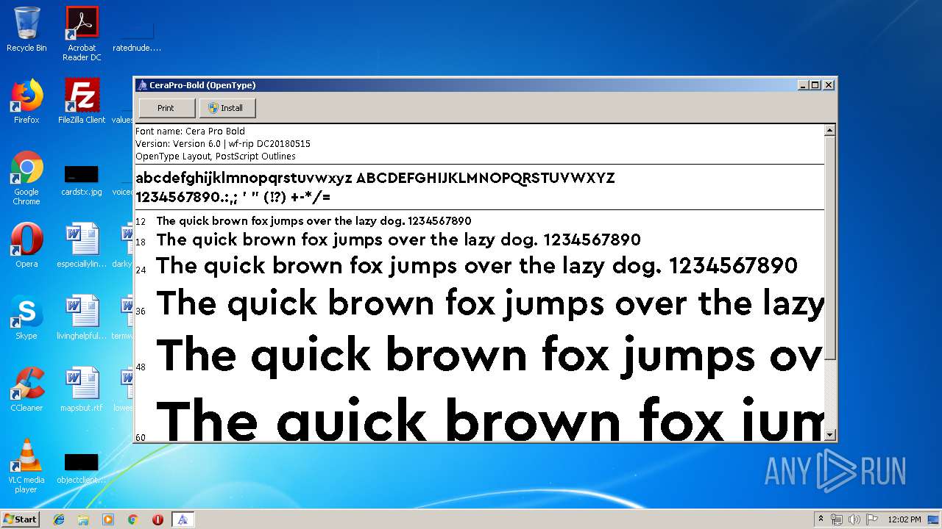The width and height of the screenshot is (942, 529).
Task: Launch the FileZilla Client shortcut
Action: point(82,101)
